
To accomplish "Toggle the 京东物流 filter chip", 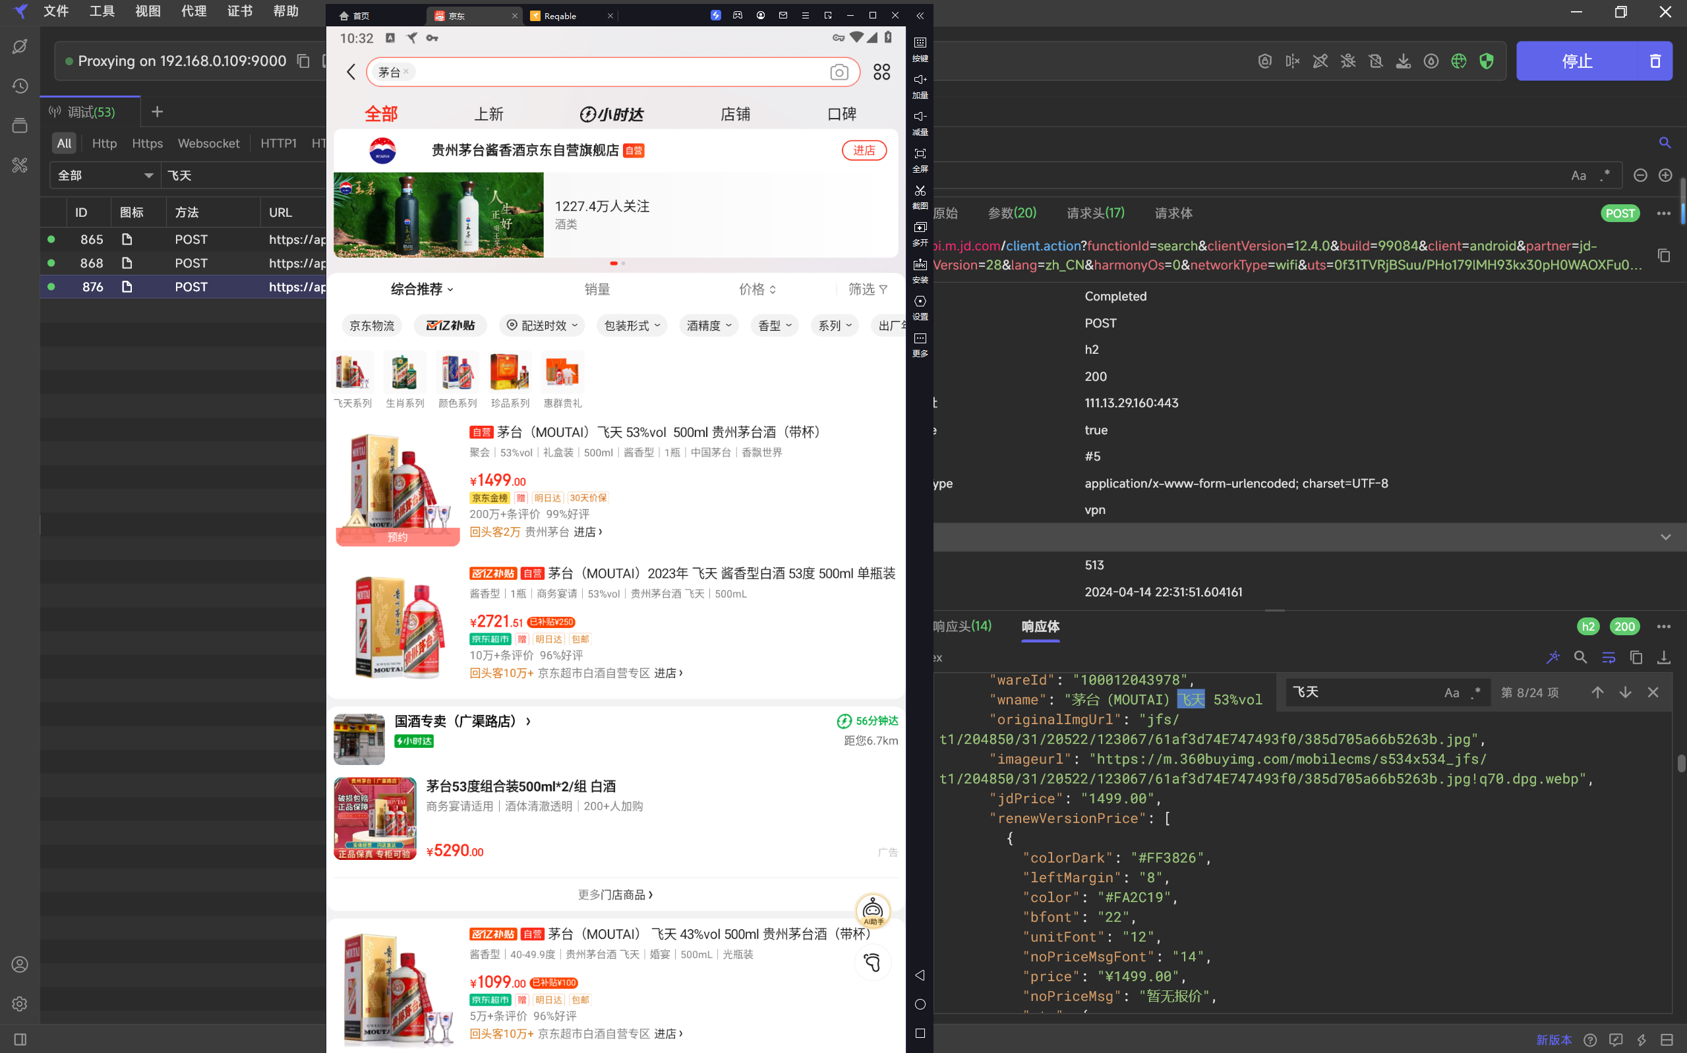I will [x=372, y=326].
